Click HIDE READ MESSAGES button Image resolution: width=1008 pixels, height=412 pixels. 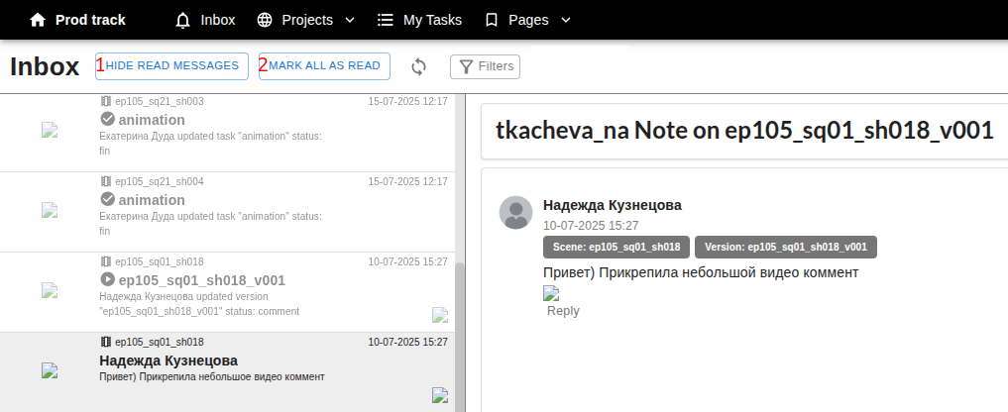(171, 66)
